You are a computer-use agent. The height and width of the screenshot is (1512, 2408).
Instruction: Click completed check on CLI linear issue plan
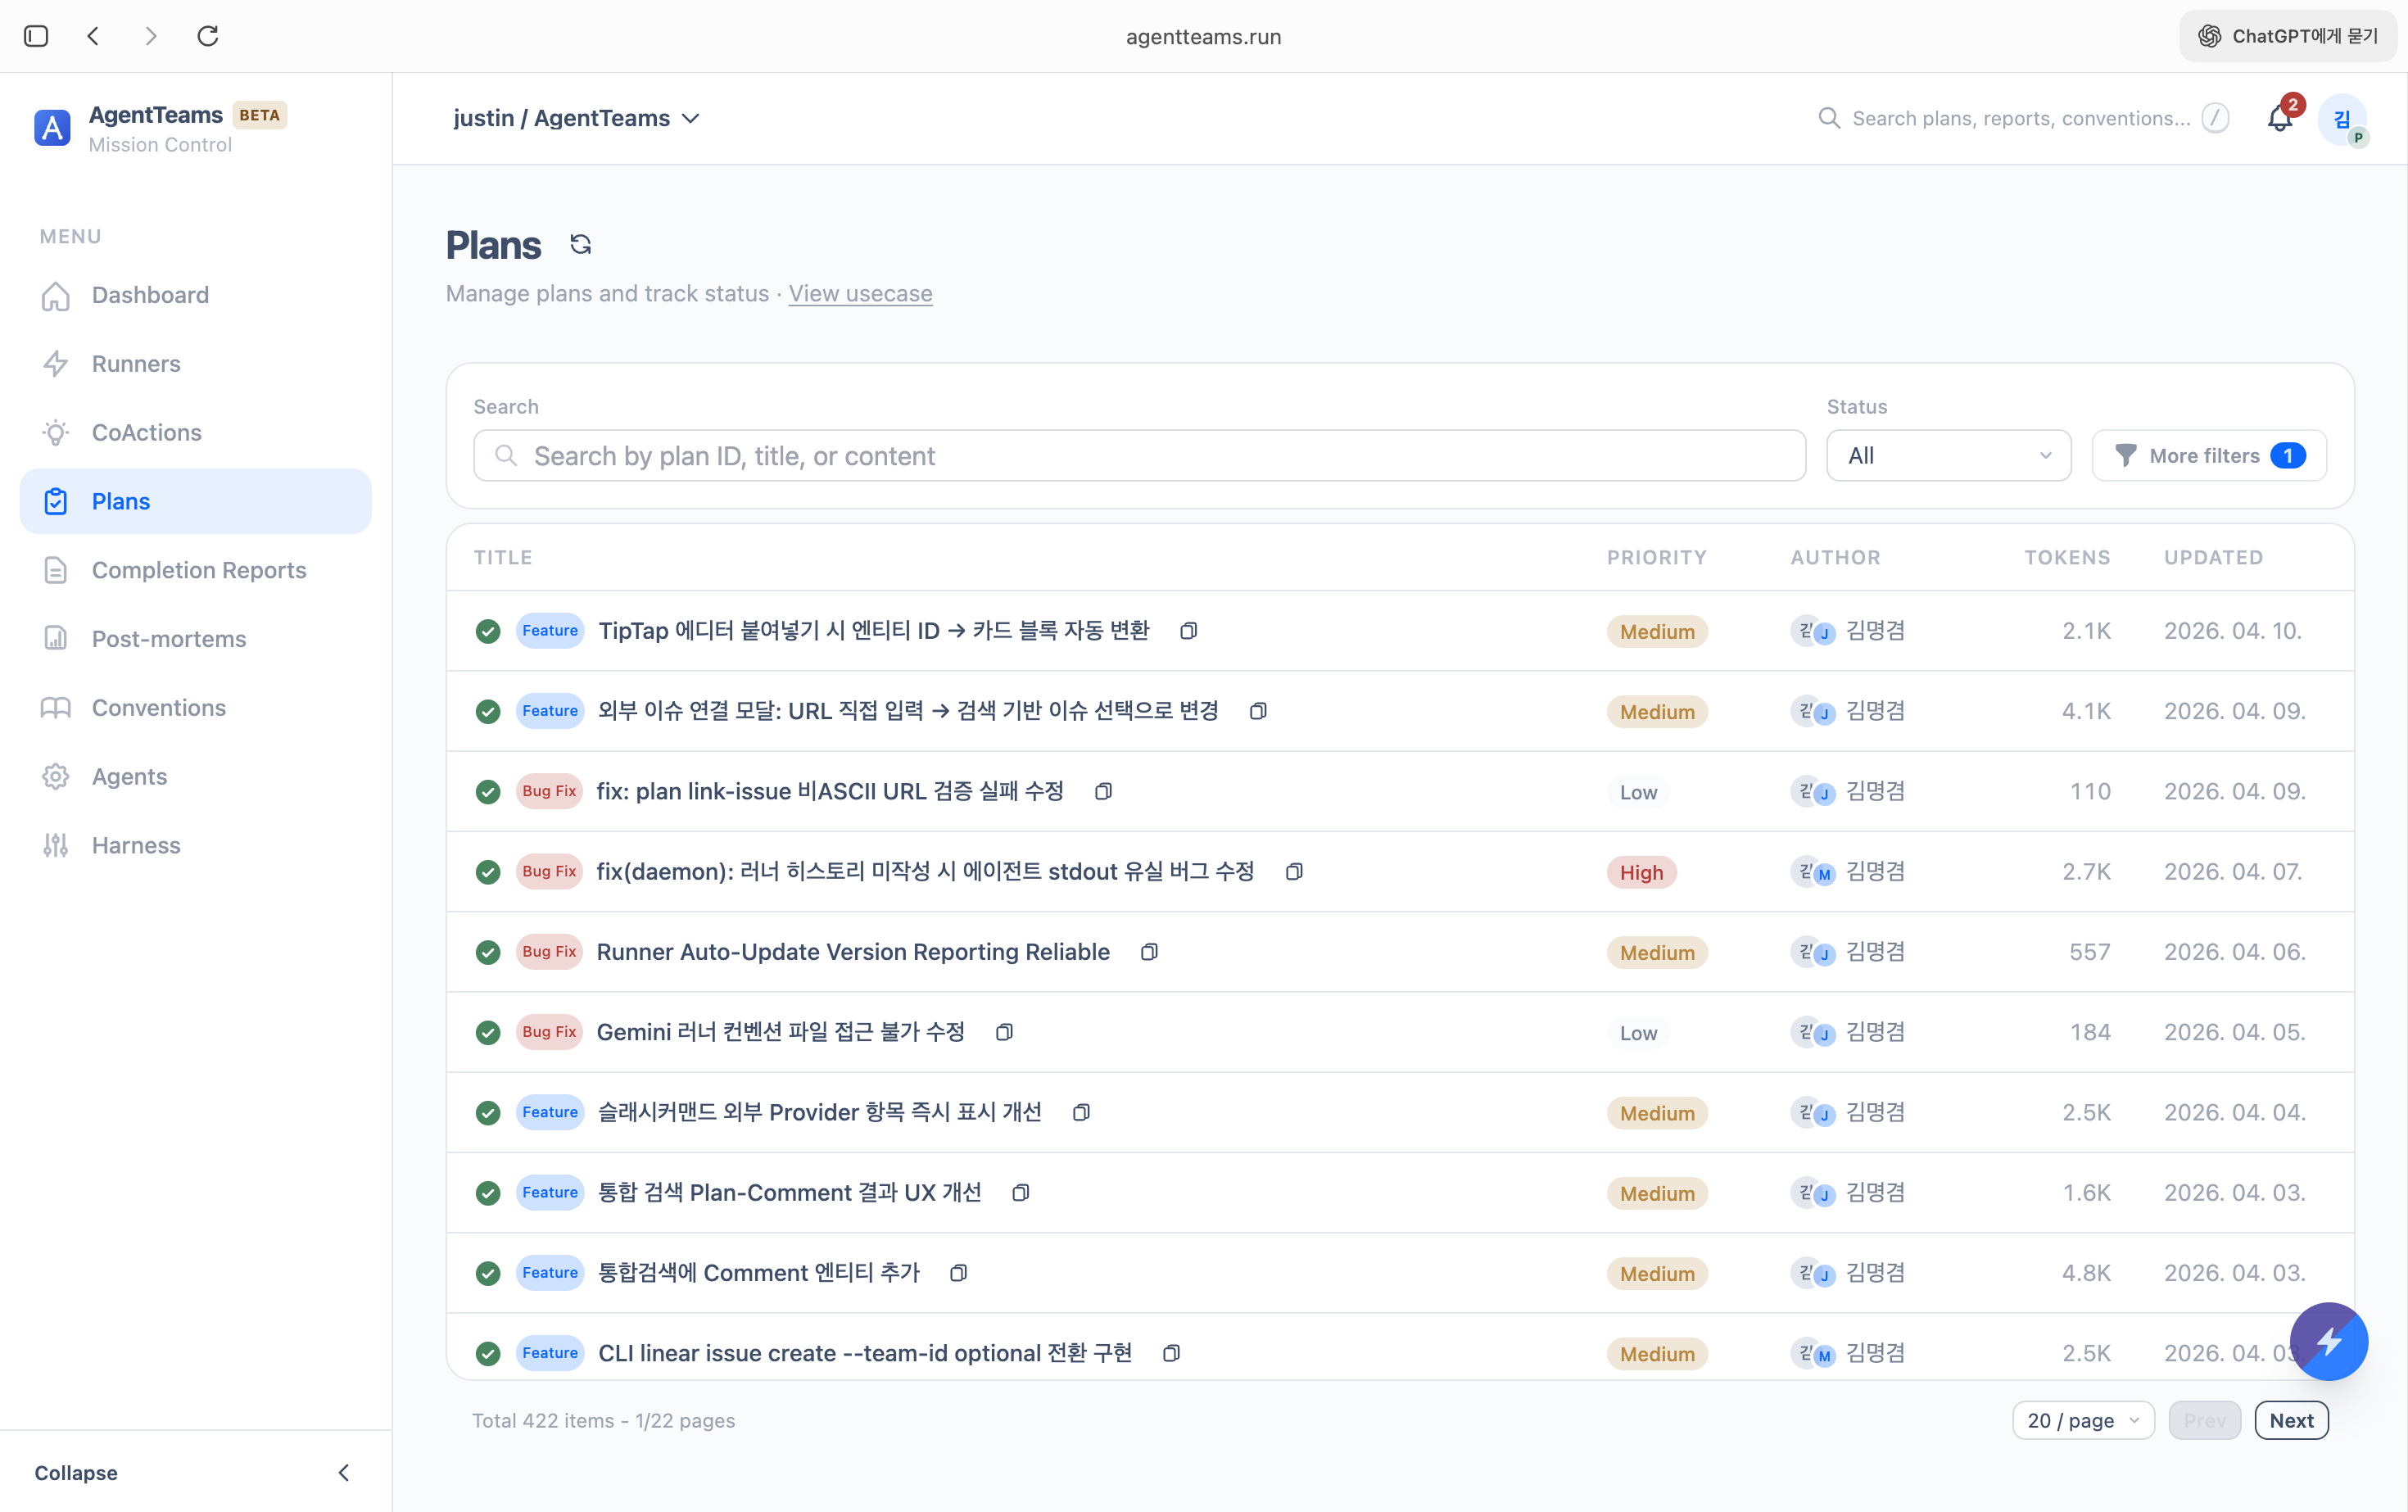pyautogui.click(x=488, y=1354)
